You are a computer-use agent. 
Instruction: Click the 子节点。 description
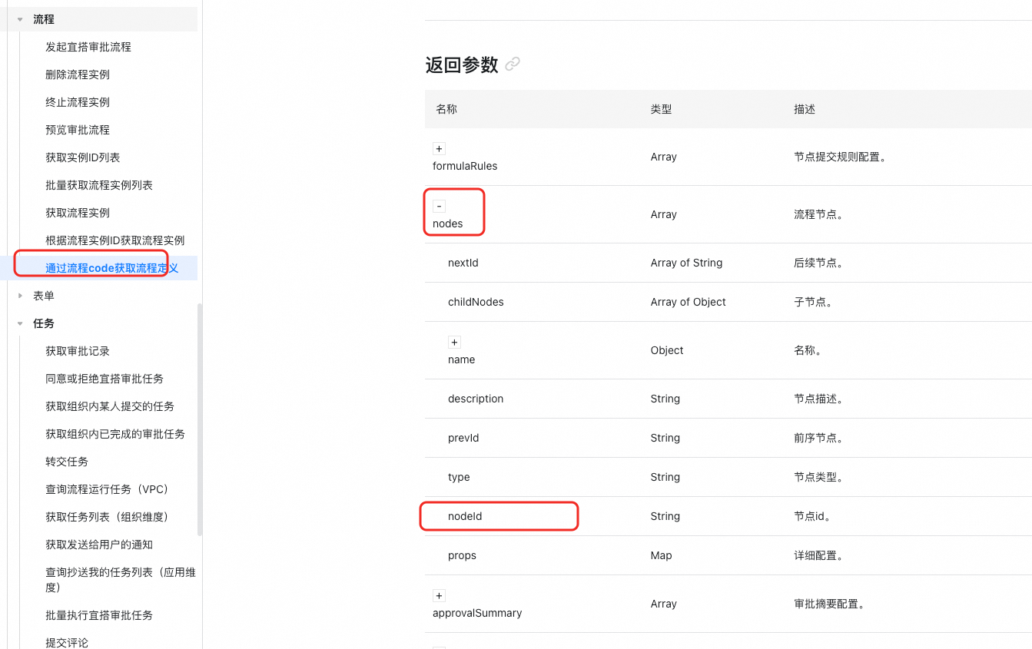pos(813,302)
